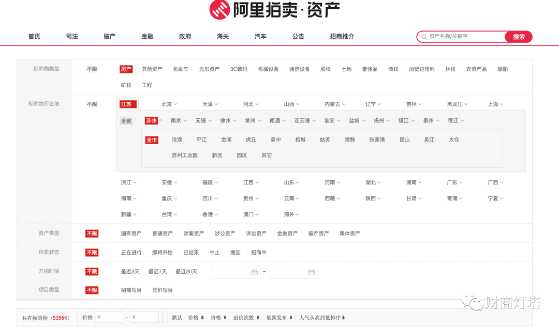Filter start time by 最近7天
The image size is (559, 327).
pos(157,272)
